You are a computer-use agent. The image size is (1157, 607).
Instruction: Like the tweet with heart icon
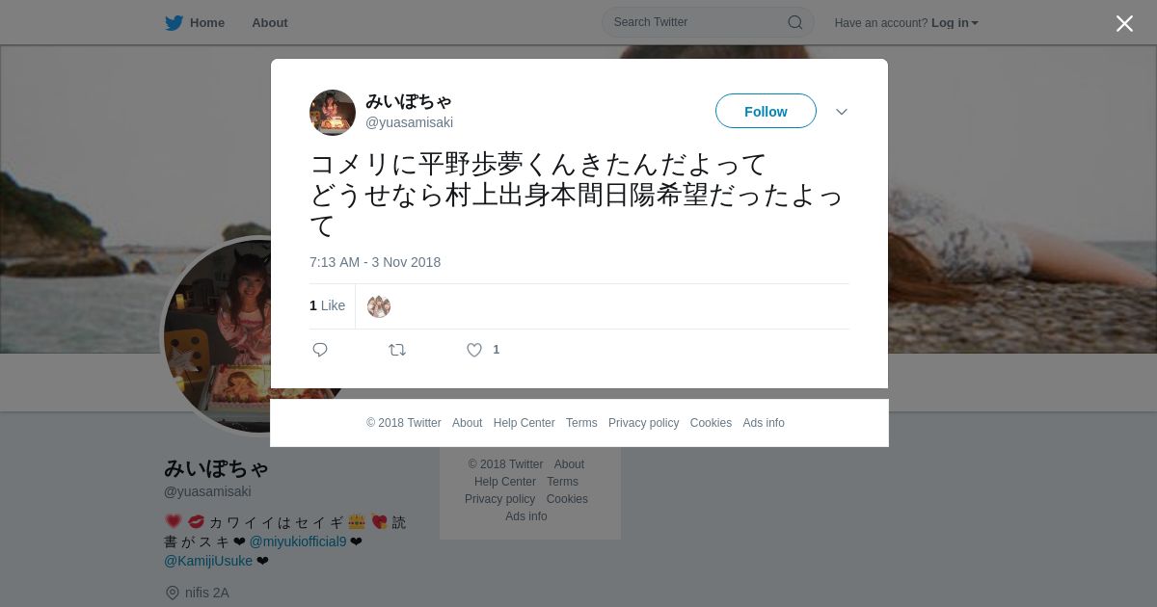474,350
